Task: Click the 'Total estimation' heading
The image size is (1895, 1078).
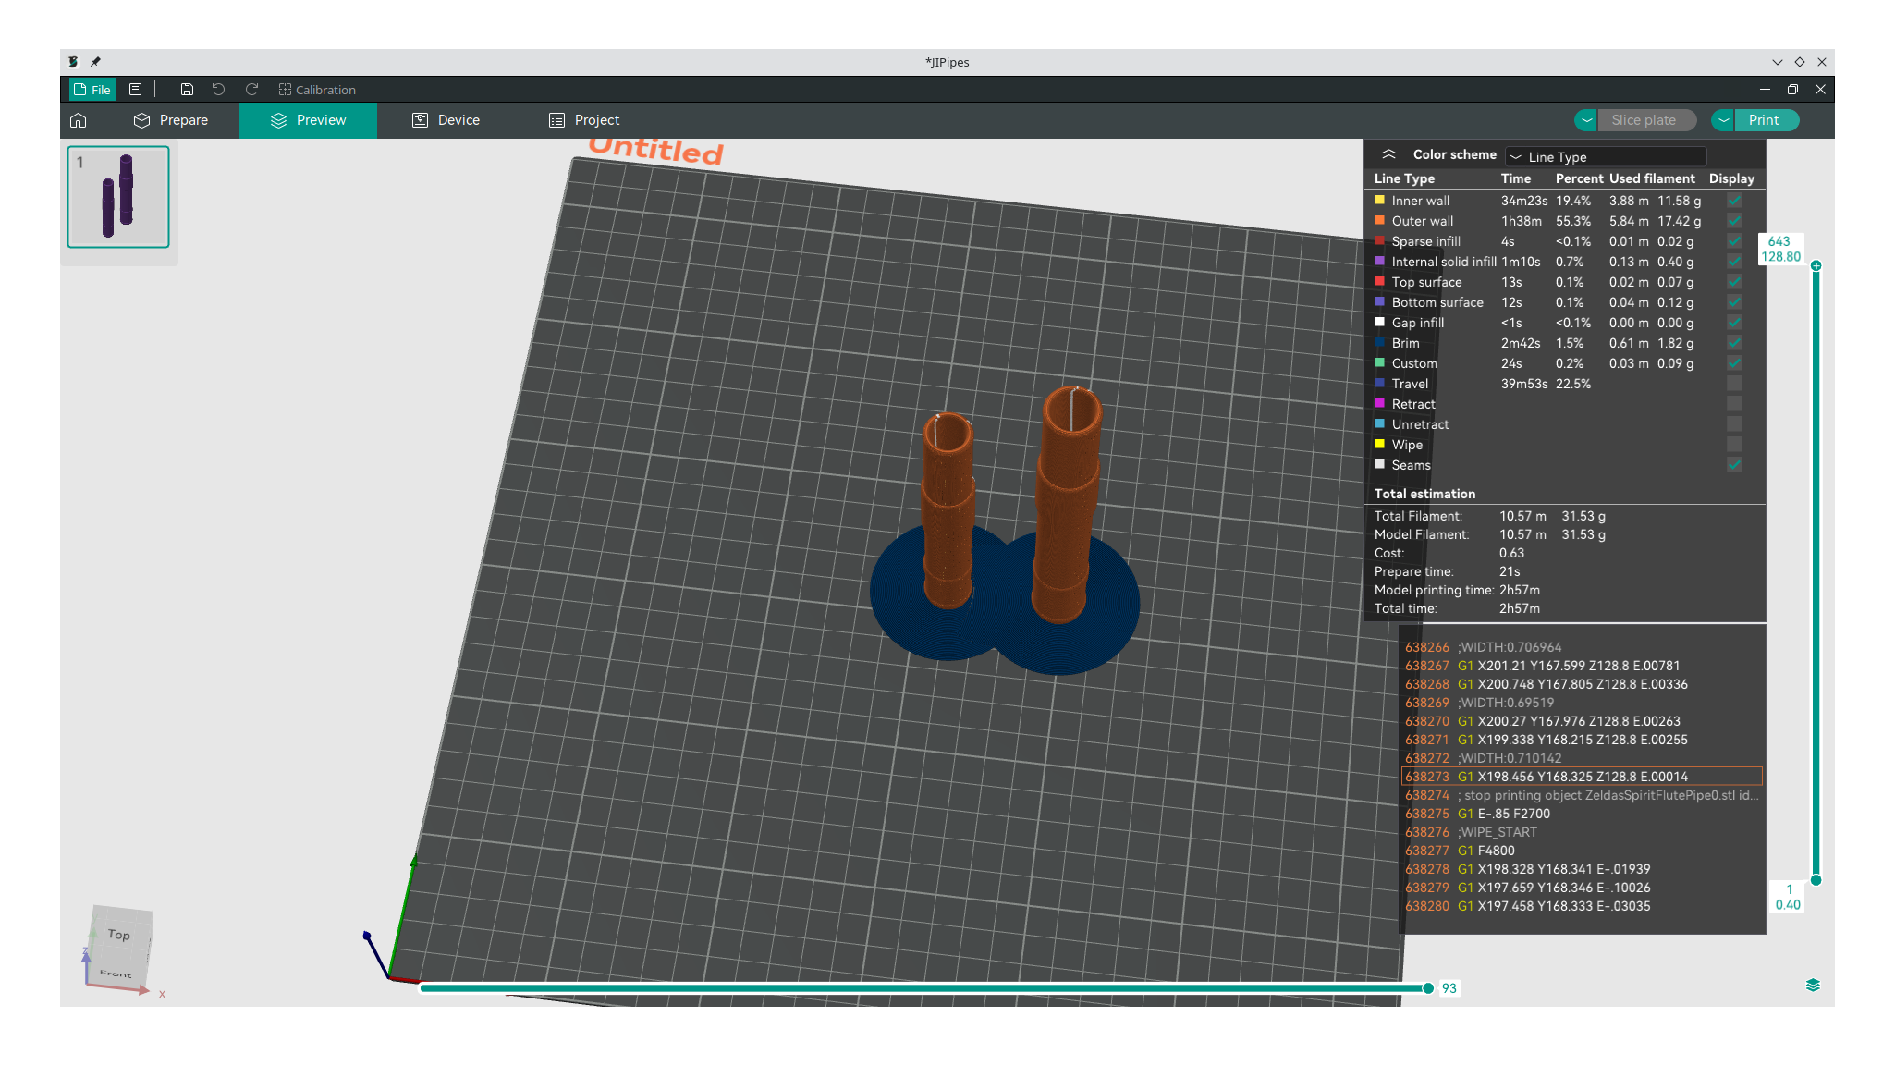Action: (1424, 494)
